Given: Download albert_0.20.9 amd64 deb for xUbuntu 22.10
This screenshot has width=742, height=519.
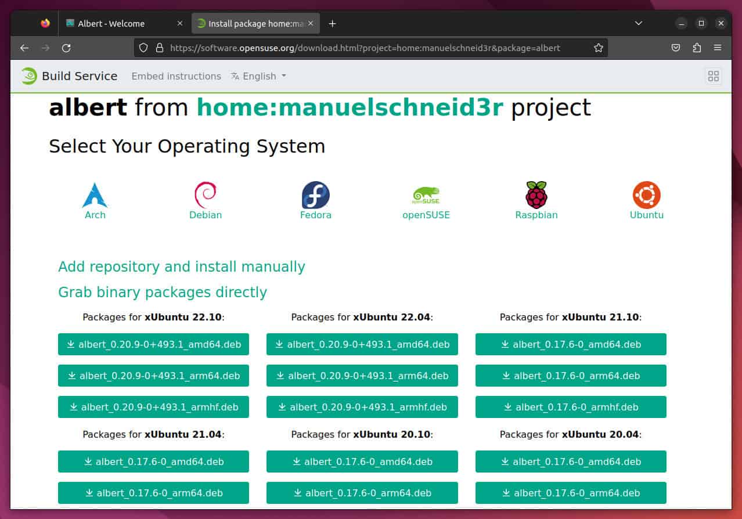Looking at the screenshot, I should click(153, 344).
